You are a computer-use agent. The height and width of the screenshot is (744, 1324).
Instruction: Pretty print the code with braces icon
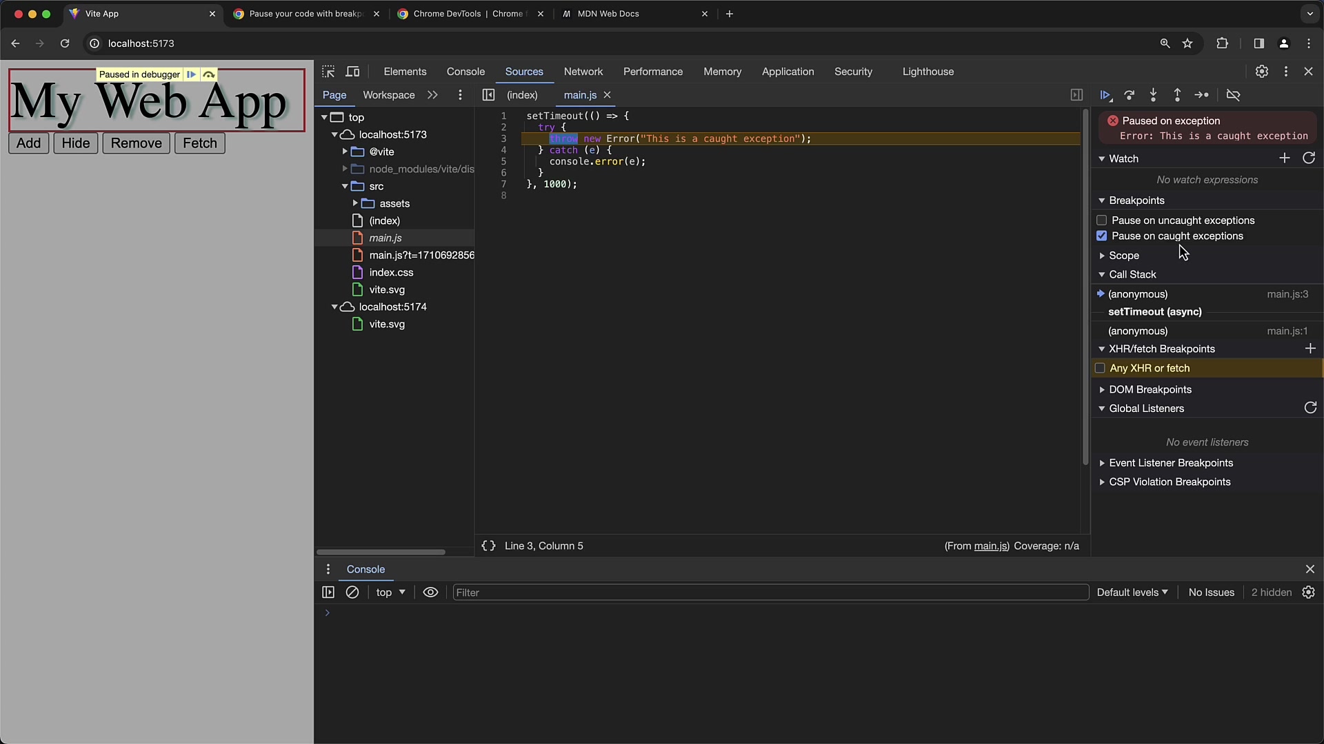coord(488,546)
